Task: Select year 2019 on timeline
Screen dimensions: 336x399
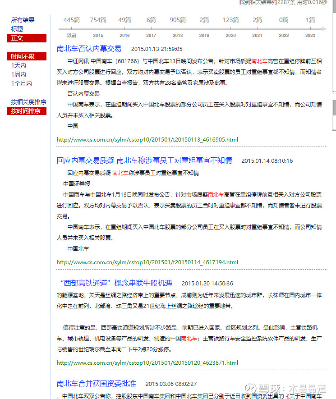Action: (x=204, y=35)
